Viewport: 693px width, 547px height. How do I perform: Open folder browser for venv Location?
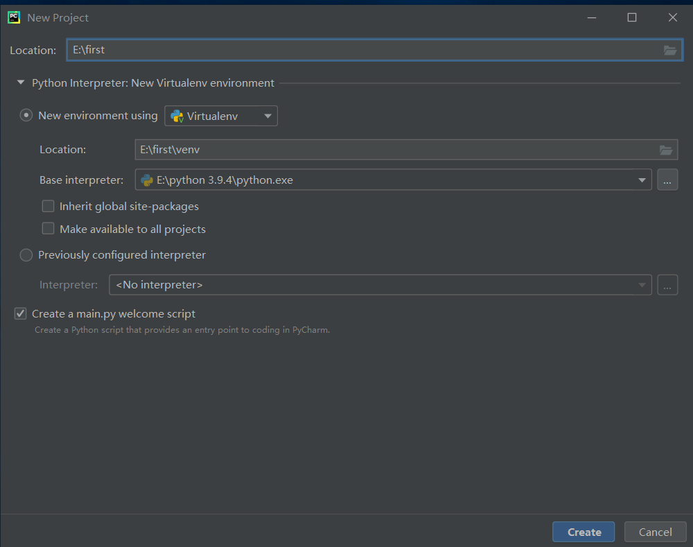[666, 150]
